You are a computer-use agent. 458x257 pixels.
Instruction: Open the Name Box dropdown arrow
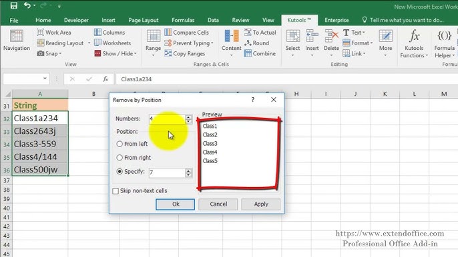coord(45,79)
